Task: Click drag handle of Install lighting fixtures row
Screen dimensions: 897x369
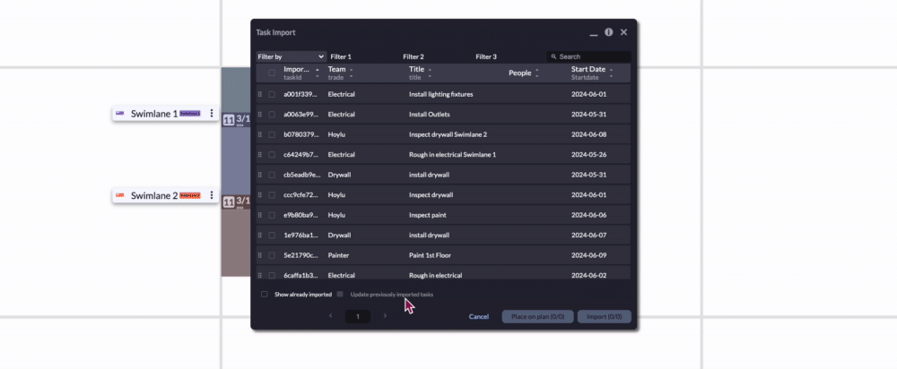Action: point(260,94)
